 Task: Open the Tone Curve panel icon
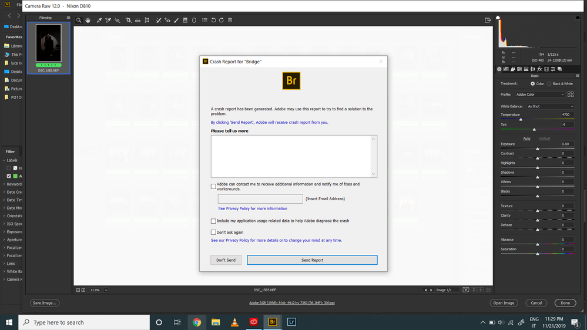pos(506,69)
